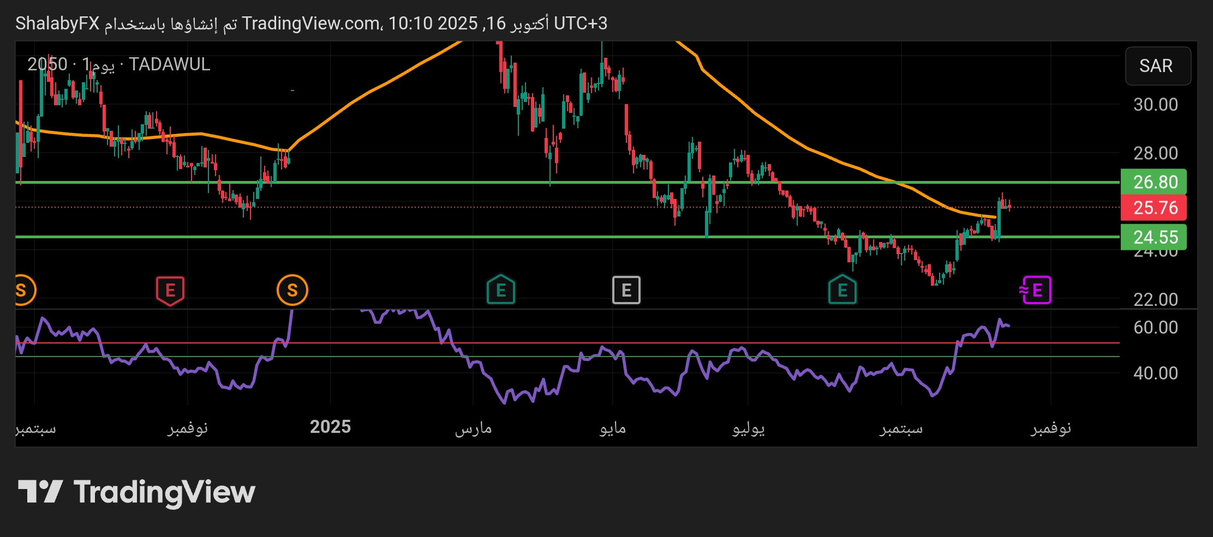Click the partially cut S marker at left edge
This screenshot has width=1213, height=537.
[x=23, y=291]
